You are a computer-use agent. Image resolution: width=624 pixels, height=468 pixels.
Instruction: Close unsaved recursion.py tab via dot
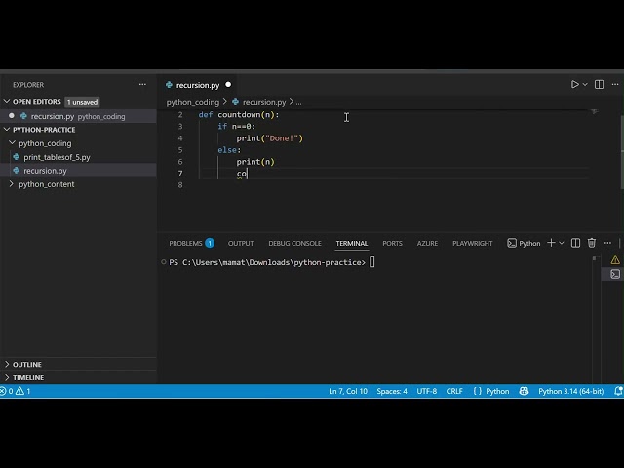tap(228, 85)
